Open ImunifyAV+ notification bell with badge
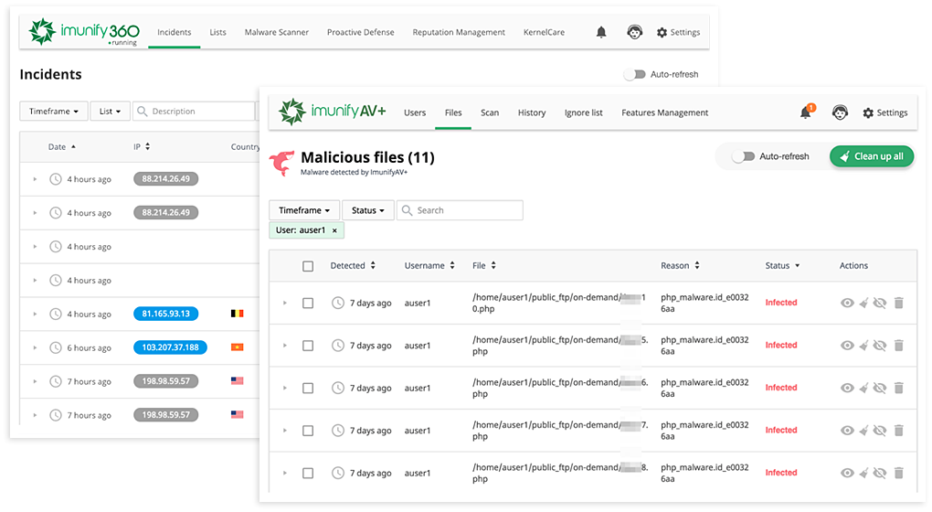This screenshot has height=512, width=932. click(807, 112)
